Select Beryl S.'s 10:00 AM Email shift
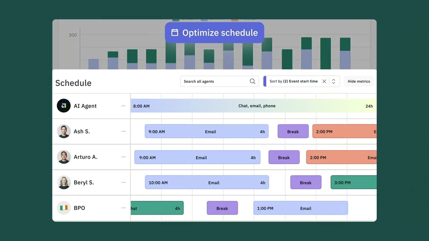The width and height of the screenshot is (429, 241). (207, 182)
